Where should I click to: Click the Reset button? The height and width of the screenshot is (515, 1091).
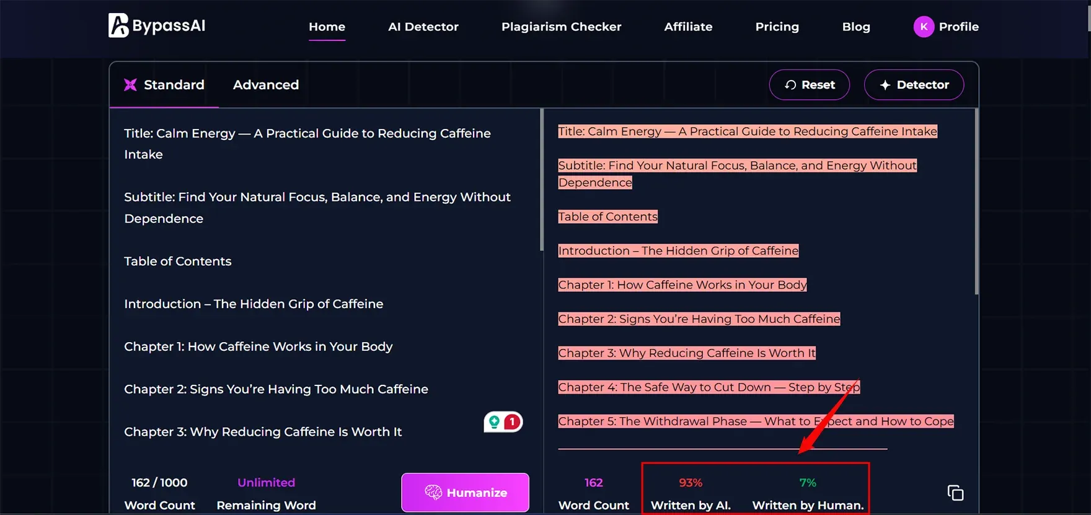click(x=809, y=85)
